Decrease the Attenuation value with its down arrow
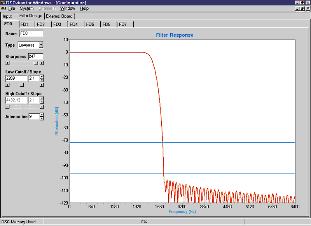 (41, 118)
